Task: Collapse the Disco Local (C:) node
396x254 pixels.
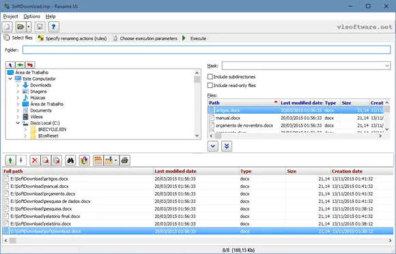Action: (18, 123)
